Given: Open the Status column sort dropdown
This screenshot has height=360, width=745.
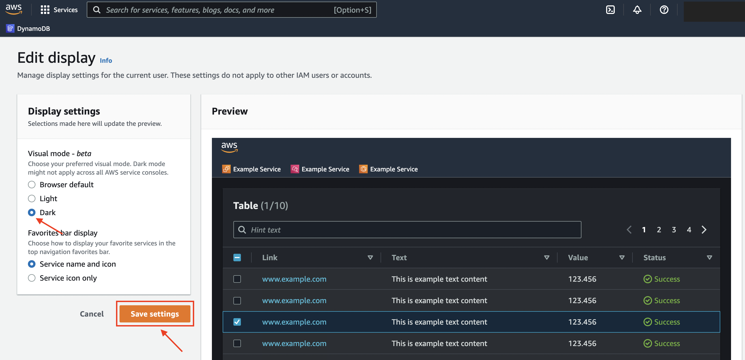Looking at the screenshot, I should [709, 258].
